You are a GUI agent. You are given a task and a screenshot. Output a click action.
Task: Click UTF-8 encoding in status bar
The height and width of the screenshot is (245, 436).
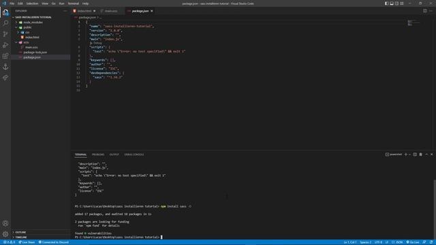[x=379, y=242]
